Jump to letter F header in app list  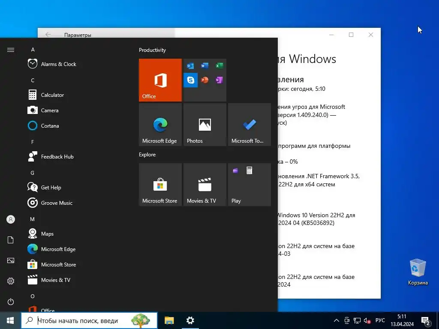tap(33, 142)
